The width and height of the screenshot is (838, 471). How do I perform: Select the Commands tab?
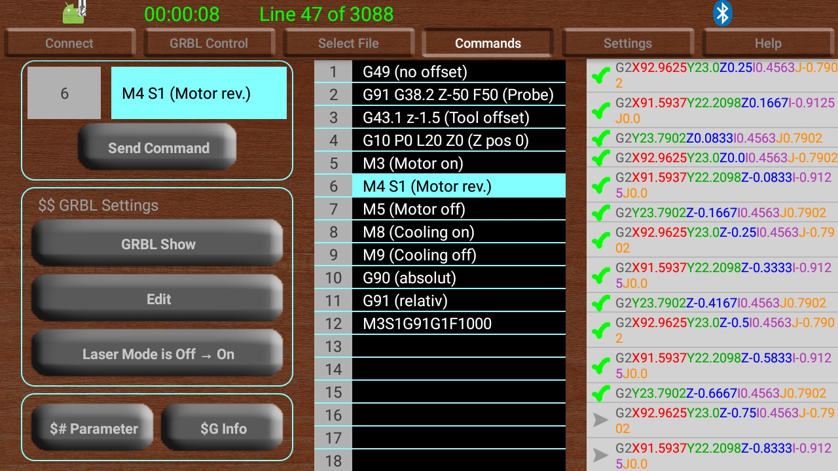(x=488, y=44)
